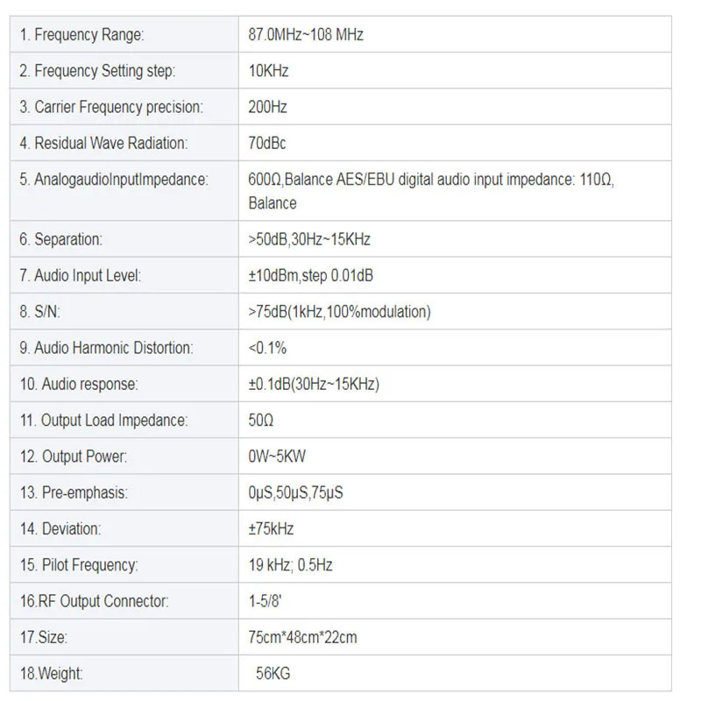The height and width of the screenshot is (701, 701).
Task: Select the ±75kHz deviation value
Action: tap(272, 529)
